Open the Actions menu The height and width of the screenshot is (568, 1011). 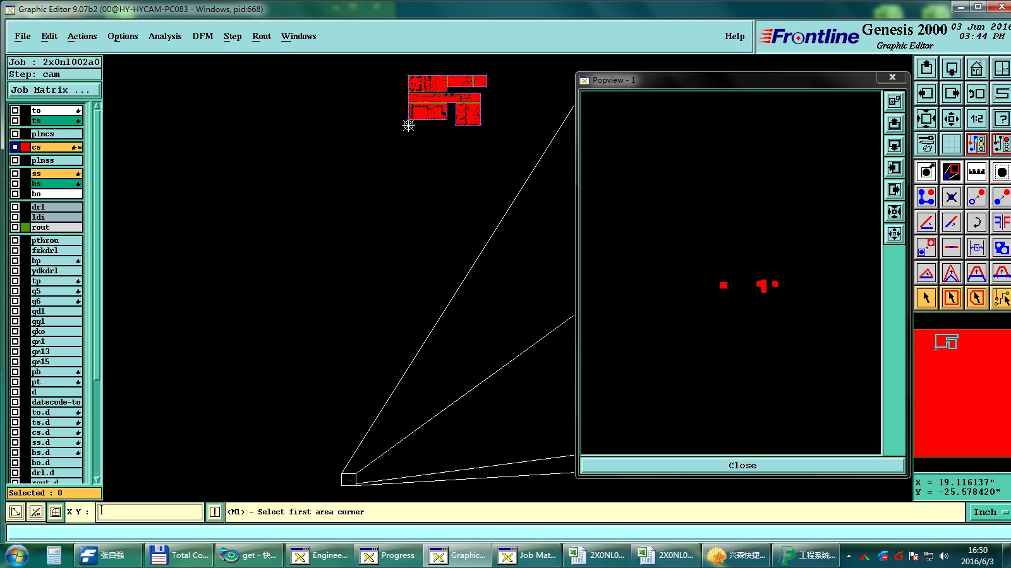click(x=82, y=36)
